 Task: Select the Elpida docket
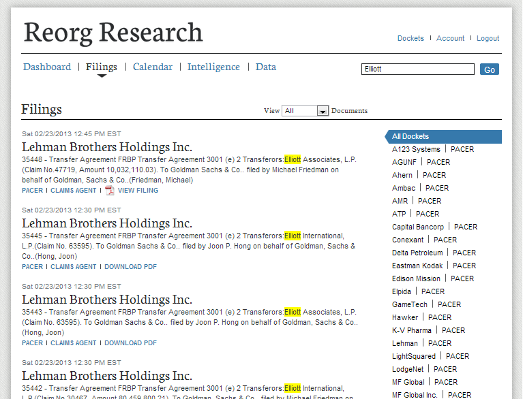pyautogui.click(x=401, y=291)
